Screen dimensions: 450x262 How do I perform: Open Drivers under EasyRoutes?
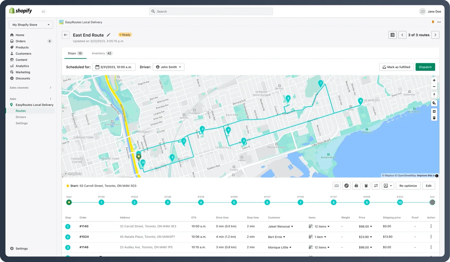tap(21, 117)
